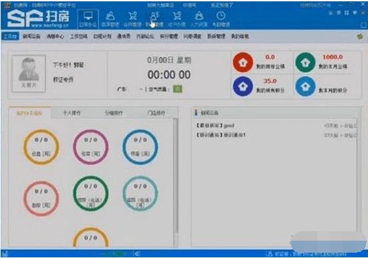Click the light blue circle house icon
Viewport: 368px width, 258px height.
[305, 87]
